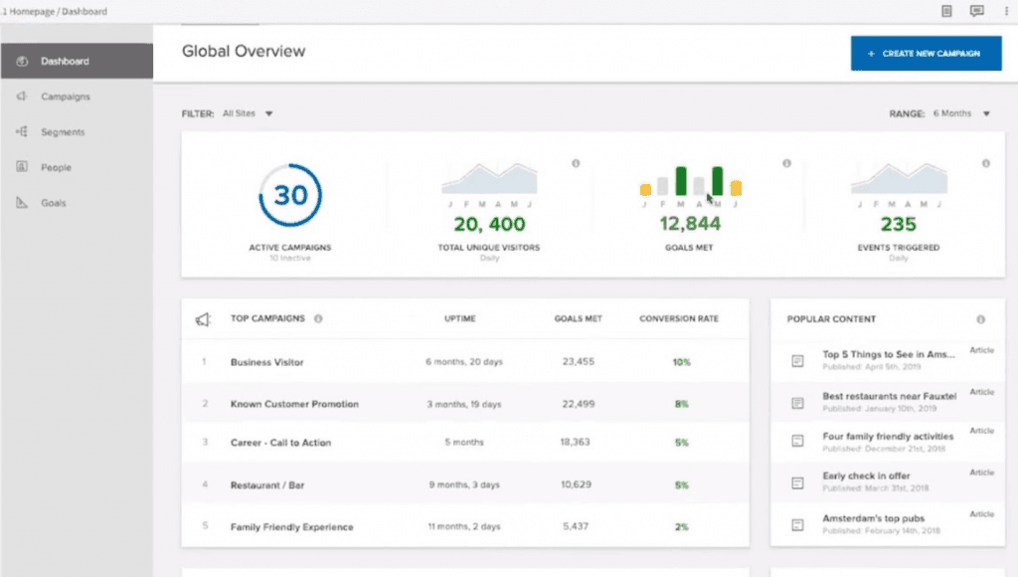Click the 23,455 goals met value
1018x577 pixels.
click(578, 361)
